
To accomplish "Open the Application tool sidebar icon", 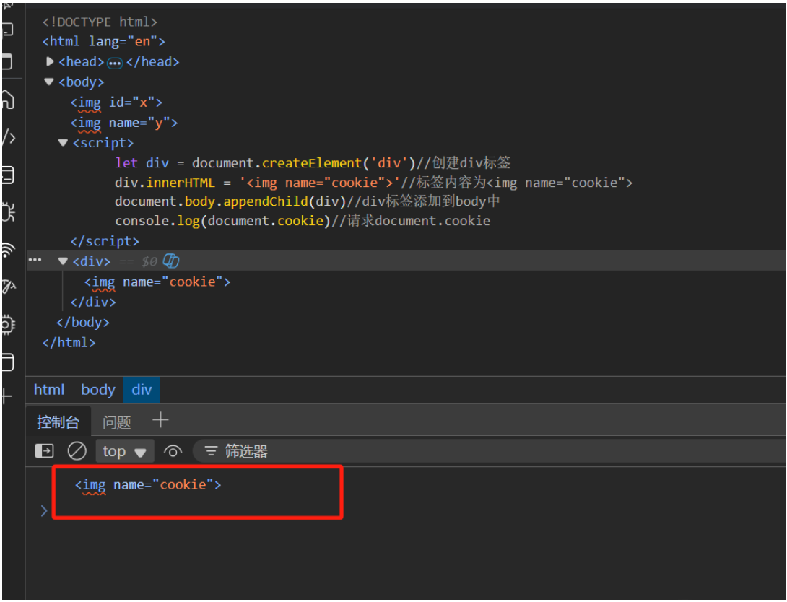I will tap(8, 362).
